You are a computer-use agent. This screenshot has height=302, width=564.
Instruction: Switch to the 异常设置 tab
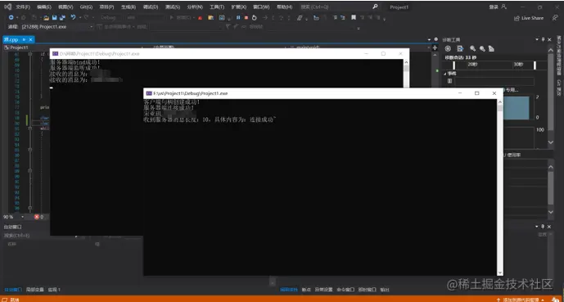[x=323, y=290]
